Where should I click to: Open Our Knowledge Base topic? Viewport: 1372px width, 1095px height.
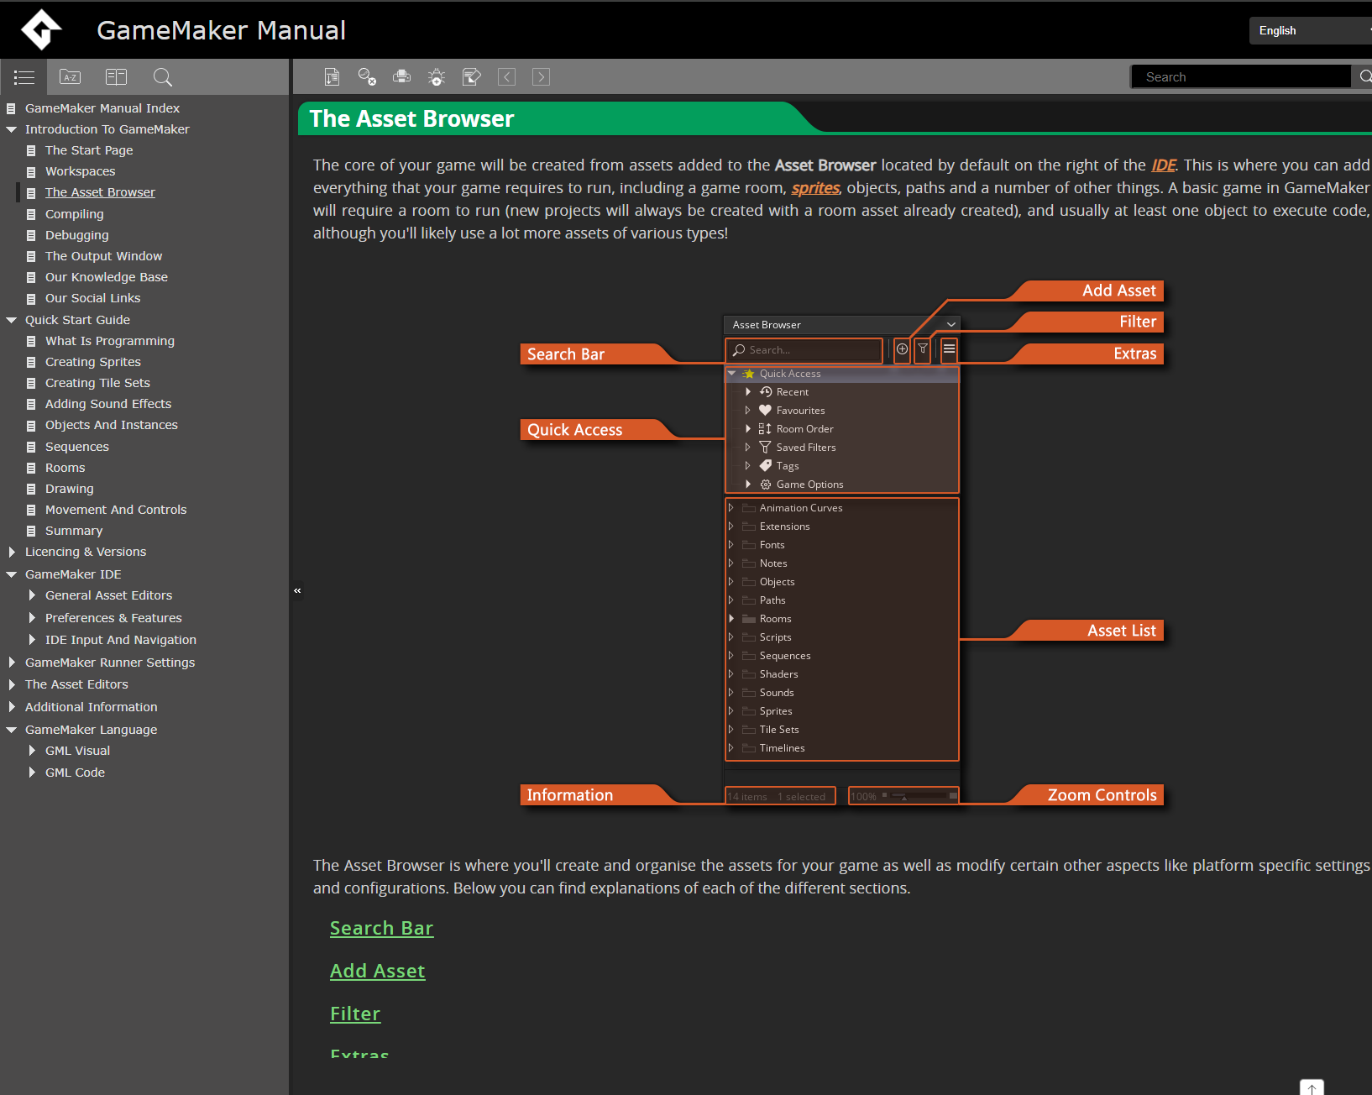pos(107,277)
